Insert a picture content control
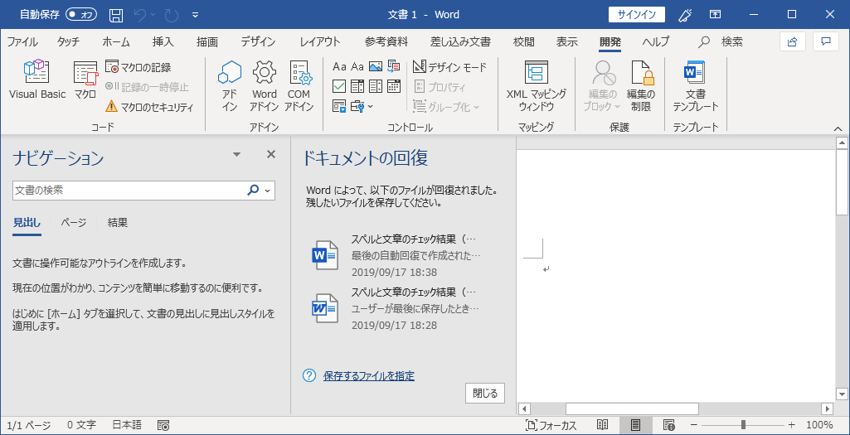The height and width of the screenshot is (435, 850). [x=376, y=66]
